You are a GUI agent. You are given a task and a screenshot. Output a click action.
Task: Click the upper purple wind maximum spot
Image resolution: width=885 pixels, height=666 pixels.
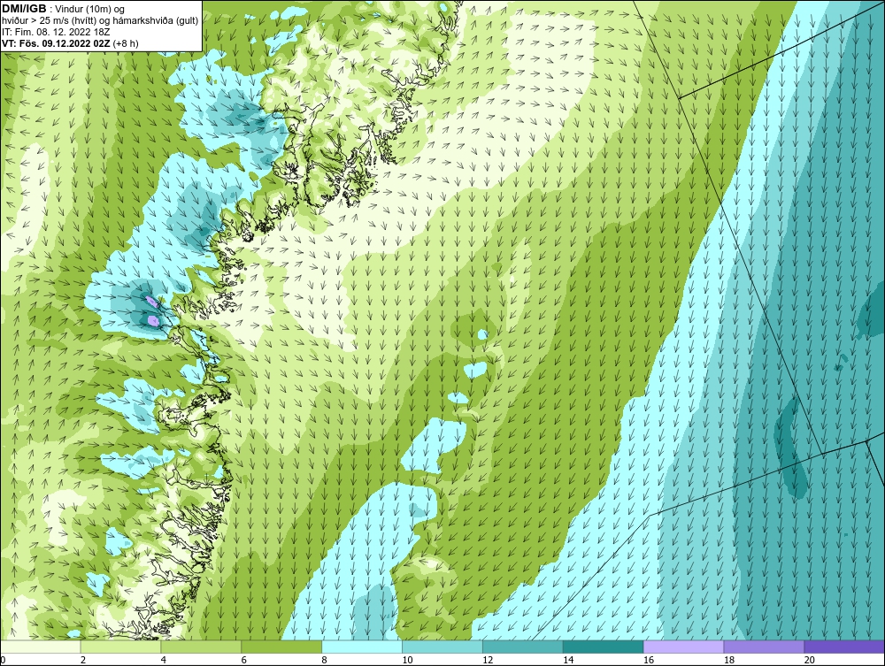coord(150,301)
